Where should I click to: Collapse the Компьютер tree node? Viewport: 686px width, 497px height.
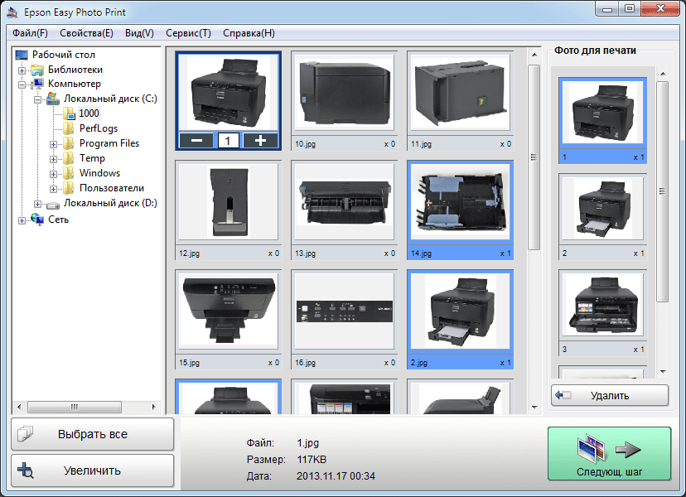22,84
